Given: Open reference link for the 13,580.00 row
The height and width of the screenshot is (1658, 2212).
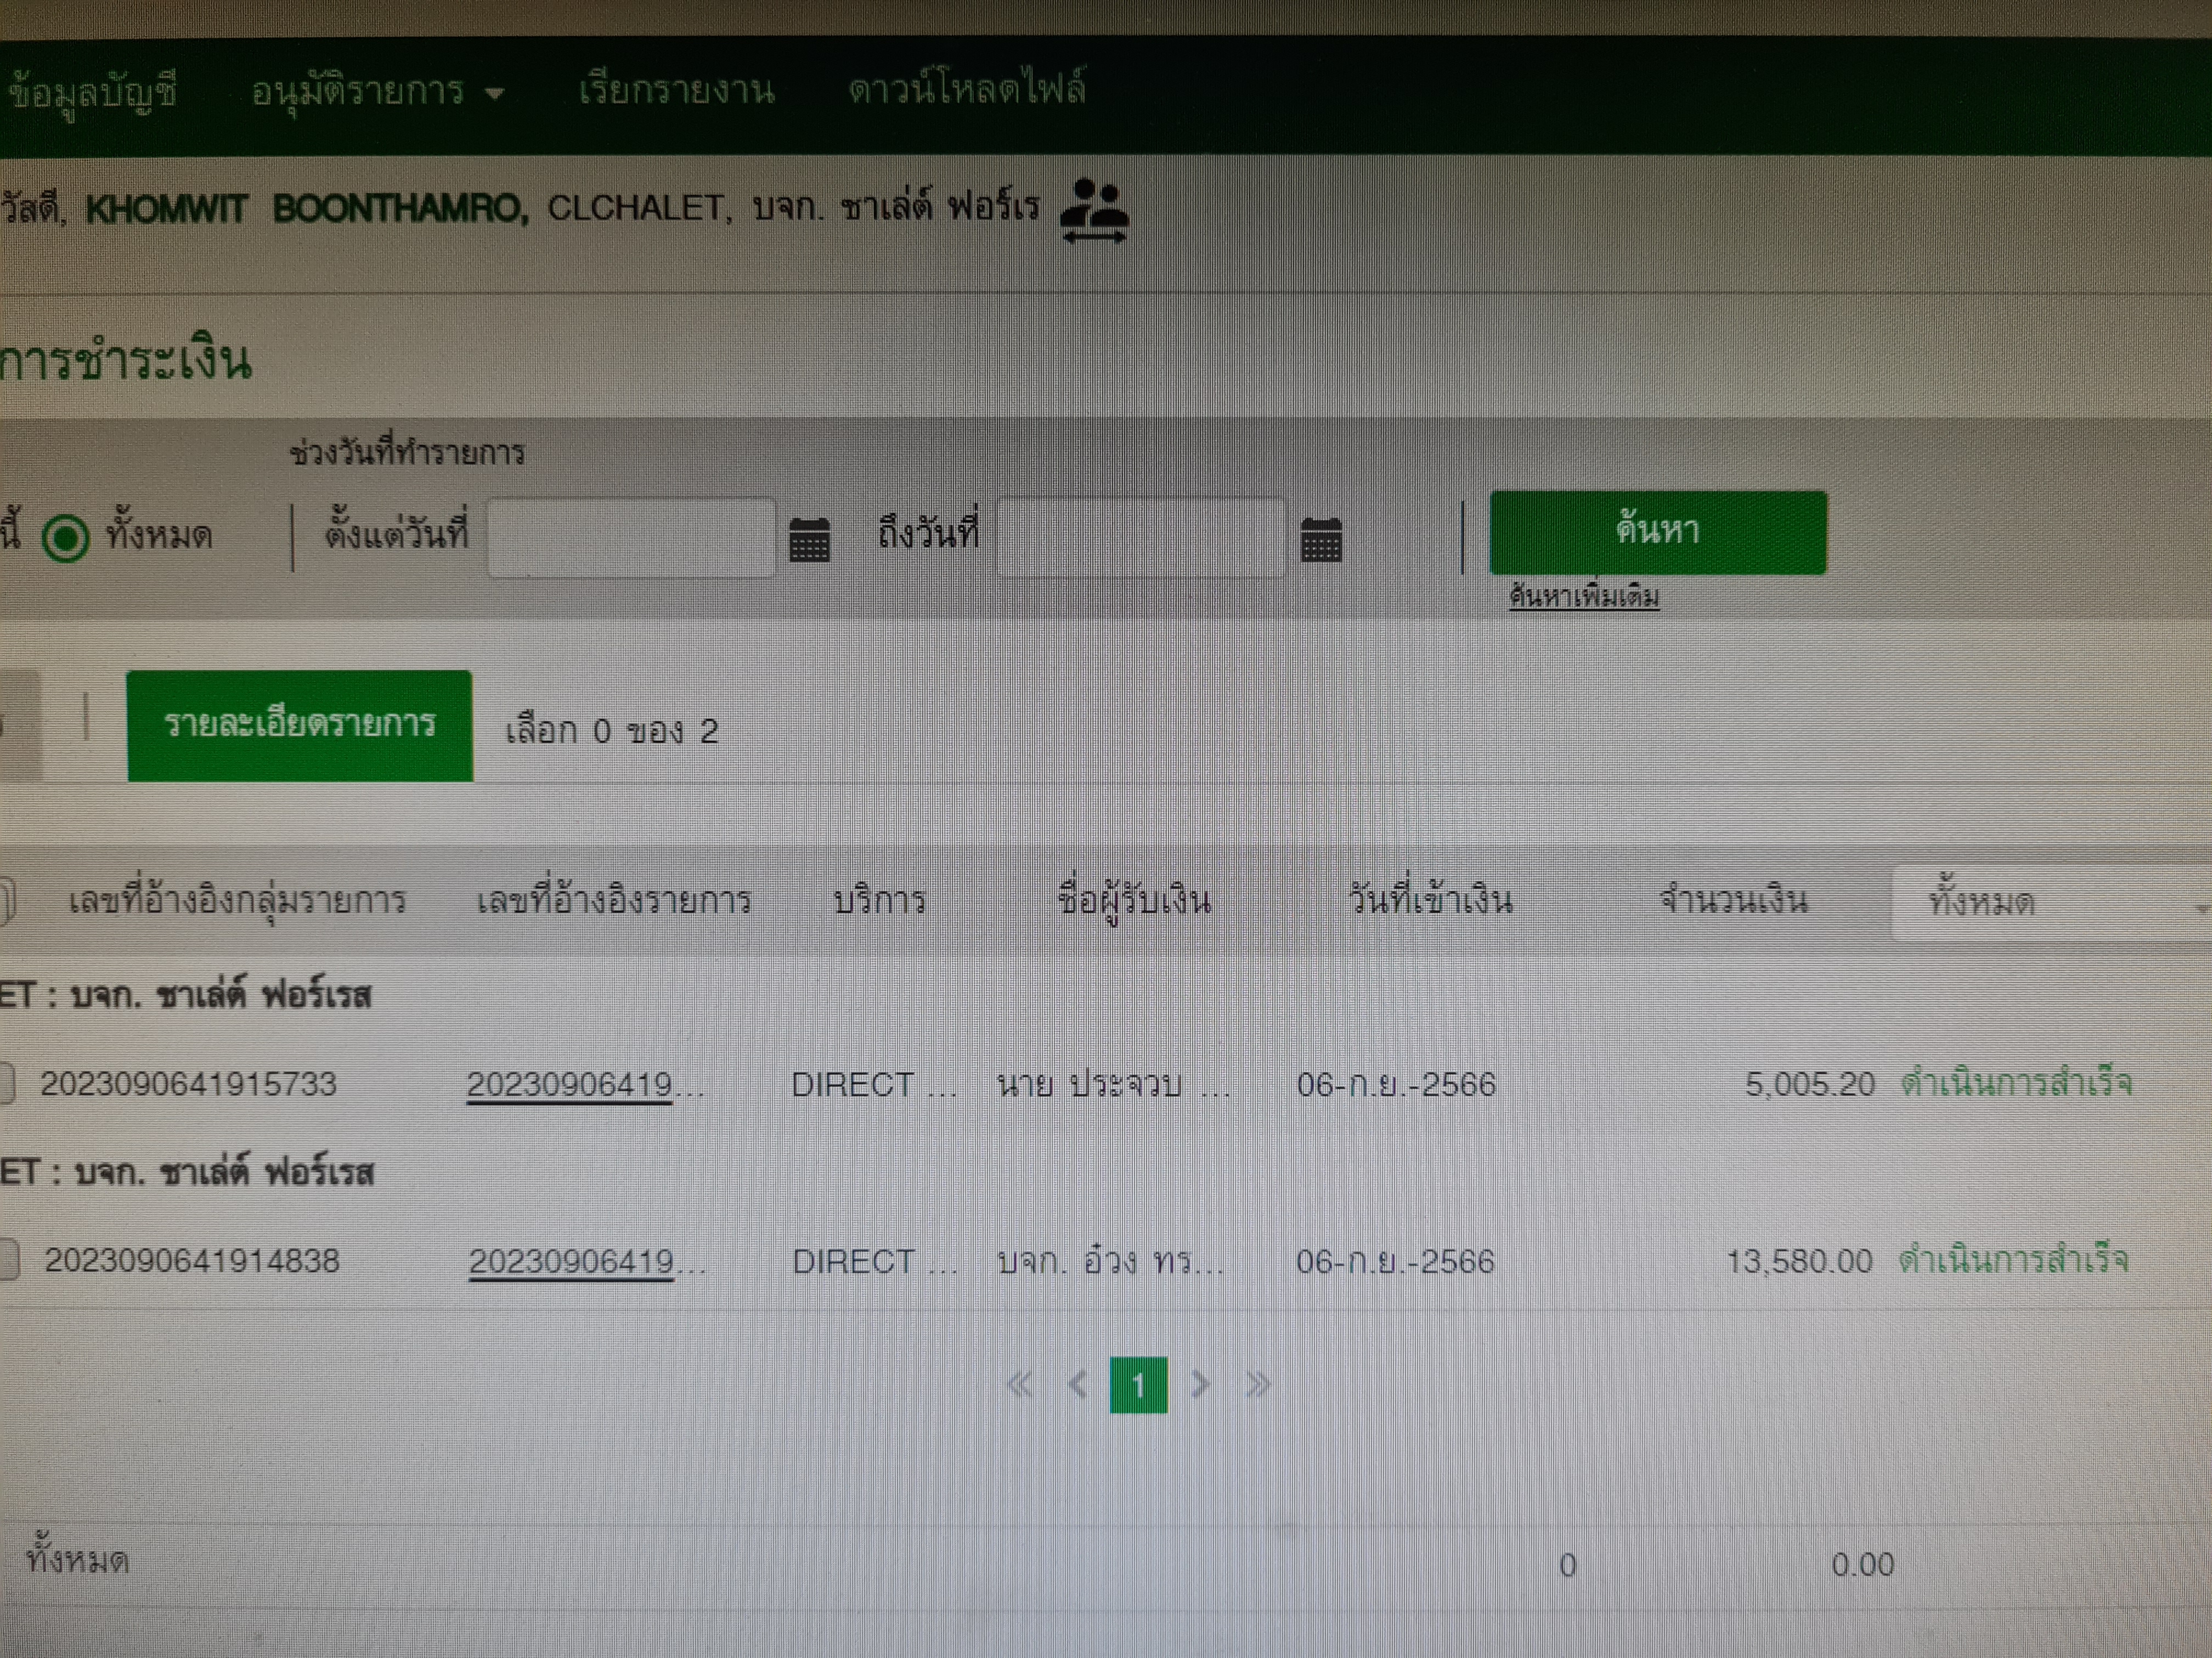Looking at the screenshot, I should (572, 1261).
